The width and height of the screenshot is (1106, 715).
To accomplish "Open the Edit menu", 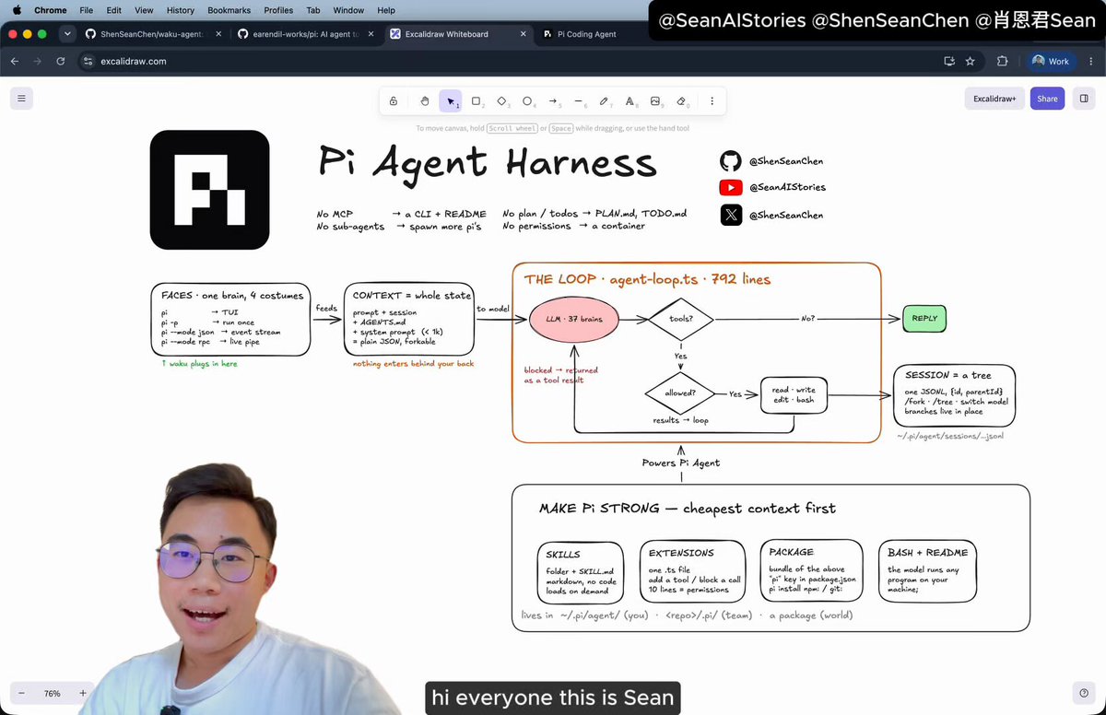I will 113,10.
